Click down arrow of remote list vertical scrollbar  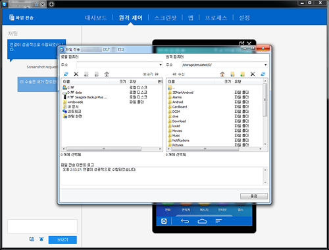click(265, 144)
